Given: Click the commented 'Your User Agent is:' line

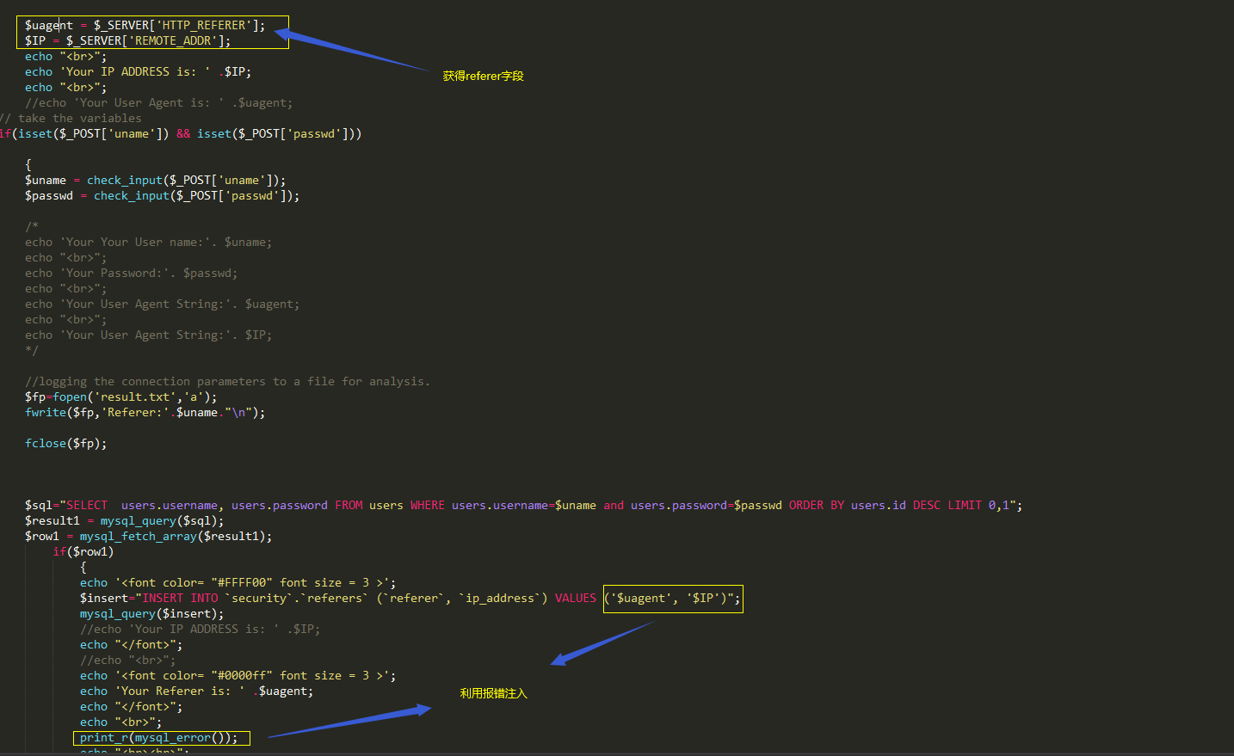Looking at the screenshot, I should (x=158, y=102).
